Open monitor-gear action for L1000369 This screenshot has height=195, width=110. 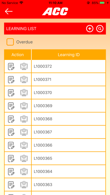tap(24, 106)
